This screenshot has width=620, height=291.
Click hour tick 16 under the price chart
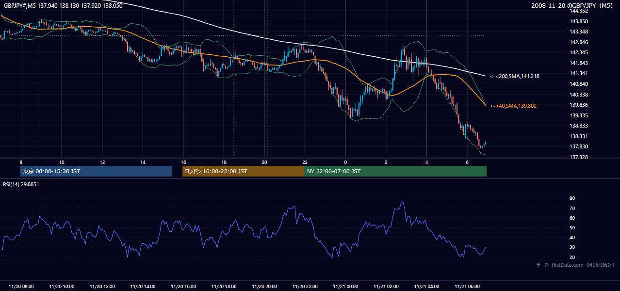tap(183, 162)
